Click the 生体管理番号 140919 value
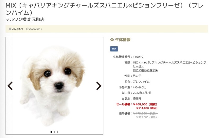This screenshot has height=138, width=215. click(x=138, y=57)
